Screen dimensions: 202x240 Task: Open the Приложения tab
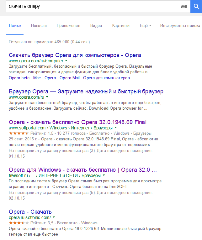coord(68,26)
